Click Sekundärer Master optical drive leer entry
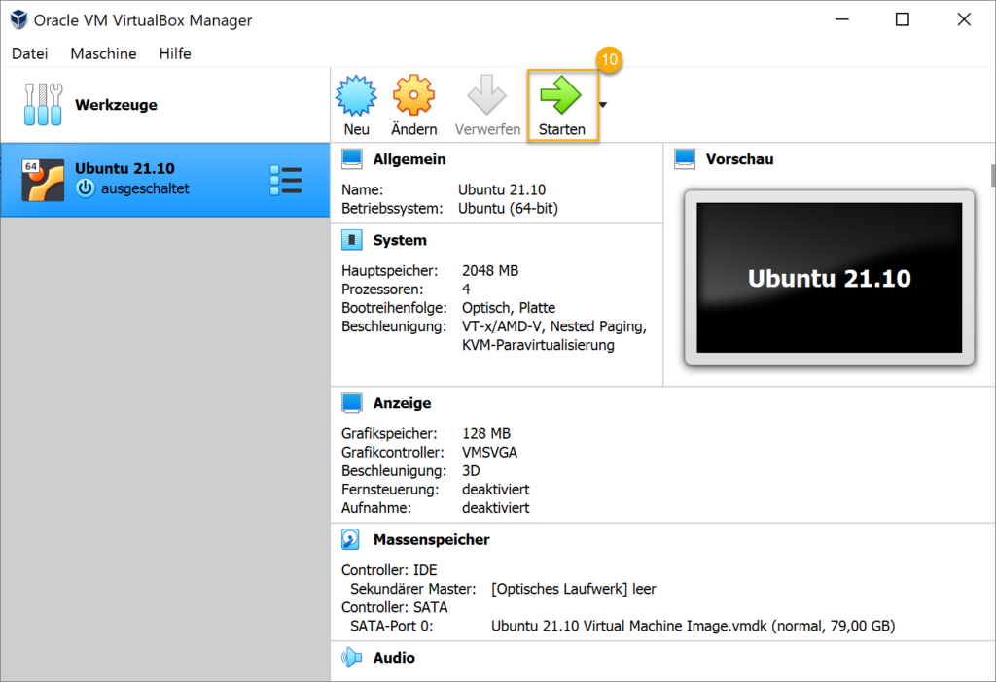This screenshot has width=996, height=682. pyautogui.click(x=573, y=589)
